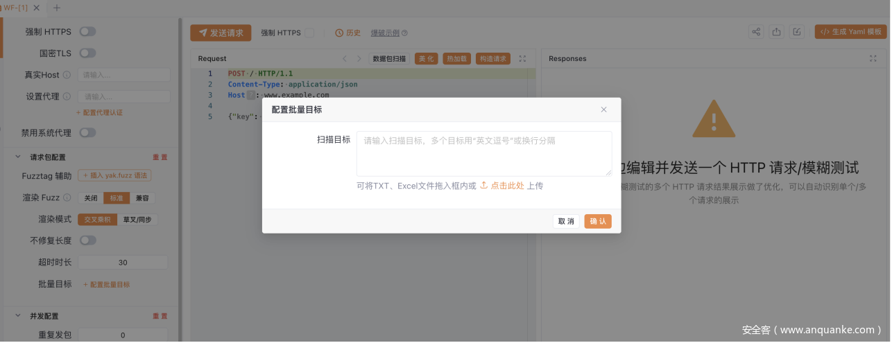Click the share icon in top toolbar
The height and width of the screenshot is (343, 892).
pos(756,32)
